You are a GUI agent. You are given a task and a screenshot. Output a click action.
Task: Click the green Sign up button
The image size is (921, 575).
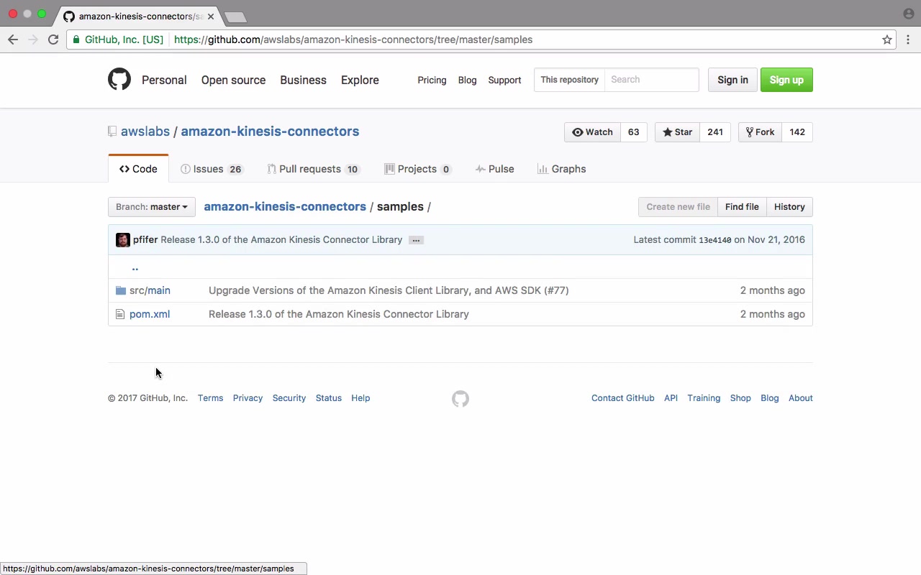tap(786, 80)
